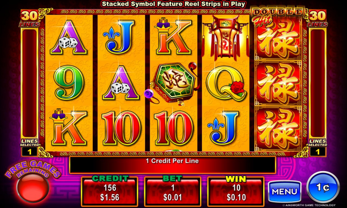Click the green 9 symbol
The image size is (347, 208).
click(69, 82)
